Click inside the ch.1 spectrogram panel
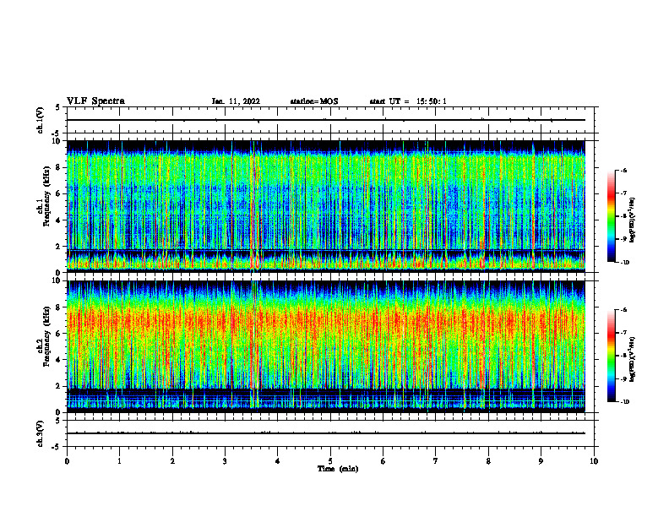This screenshot has height=517, width=669. [326, 206]
